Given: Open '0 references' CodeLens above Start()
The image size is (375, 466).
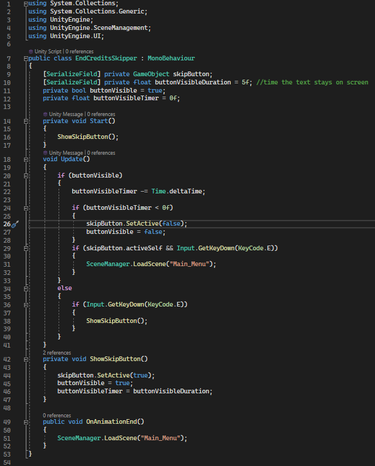Looking at the screenshot, I should (101, 114).
